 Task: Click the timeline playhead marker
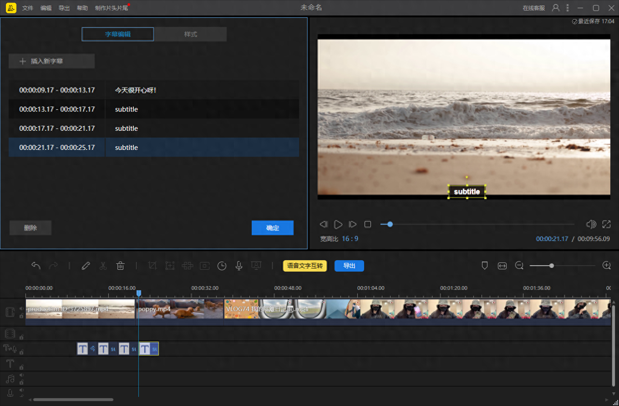[139, 294]
